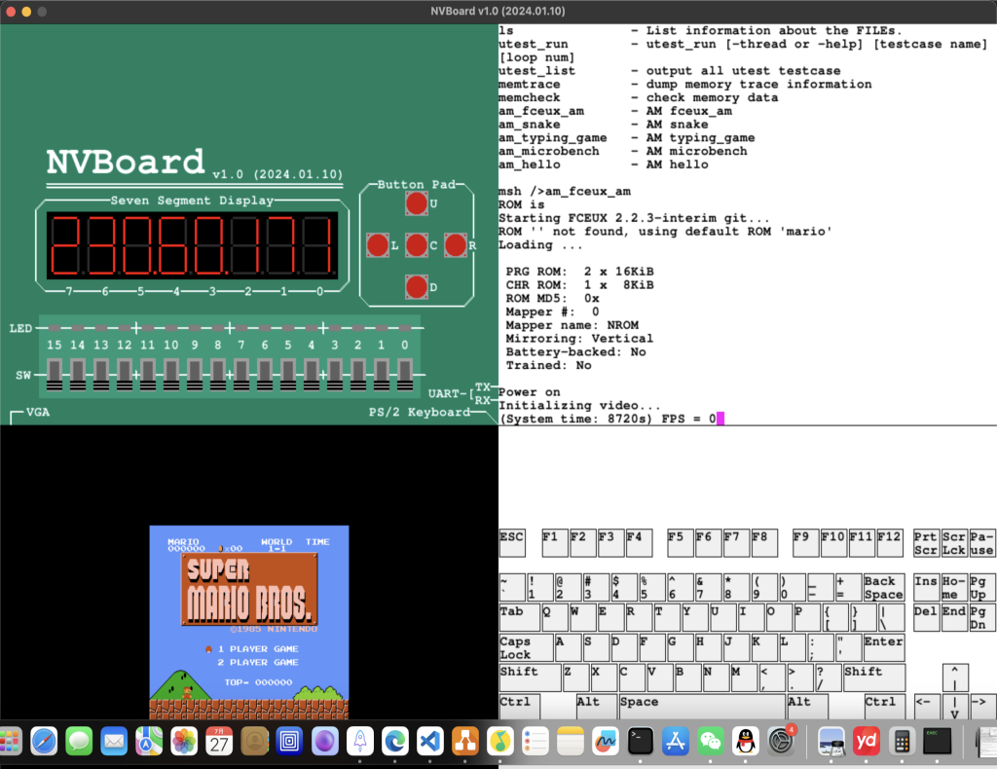Flip switch SW 5
The image size is (997, 769).
tap(288, 375)
